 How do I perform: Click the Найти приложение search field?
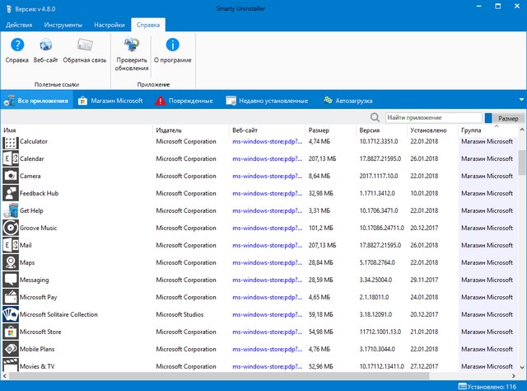[433, 119]
